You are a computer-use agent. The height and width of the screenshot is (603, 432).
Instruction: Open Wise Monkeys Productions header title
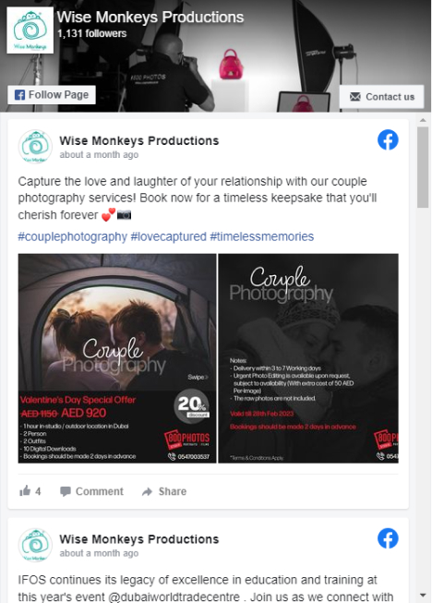150,18
